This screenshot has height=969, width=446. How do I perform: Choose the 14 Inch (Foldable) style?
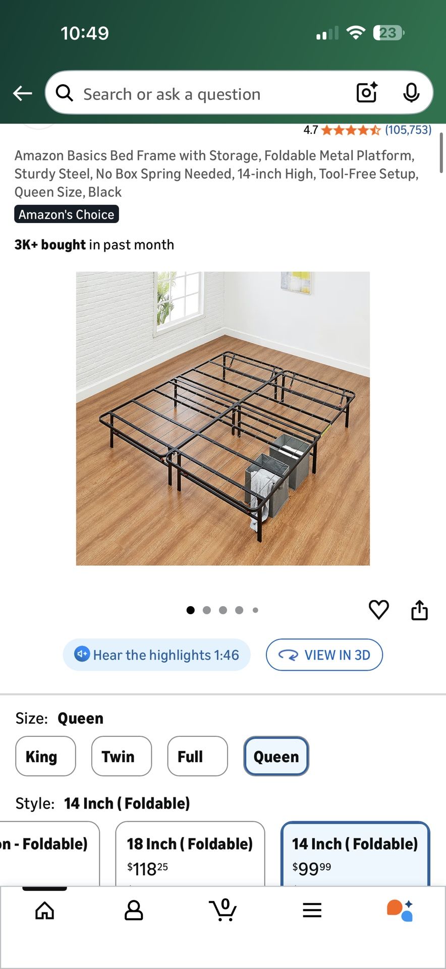(x=355, y=854)
